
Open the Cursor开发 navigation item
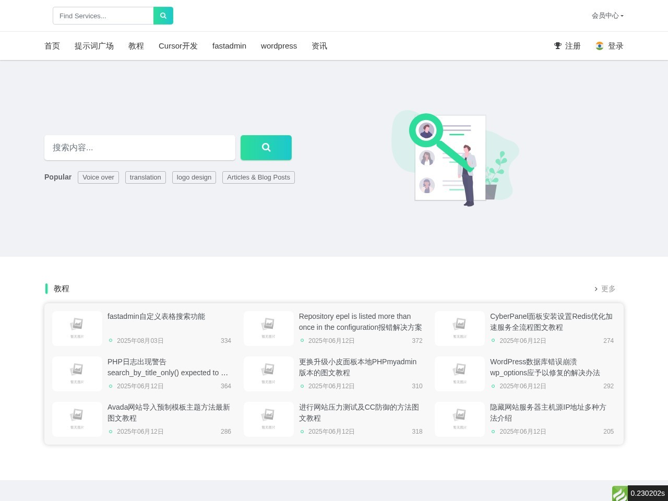(178, 46)
